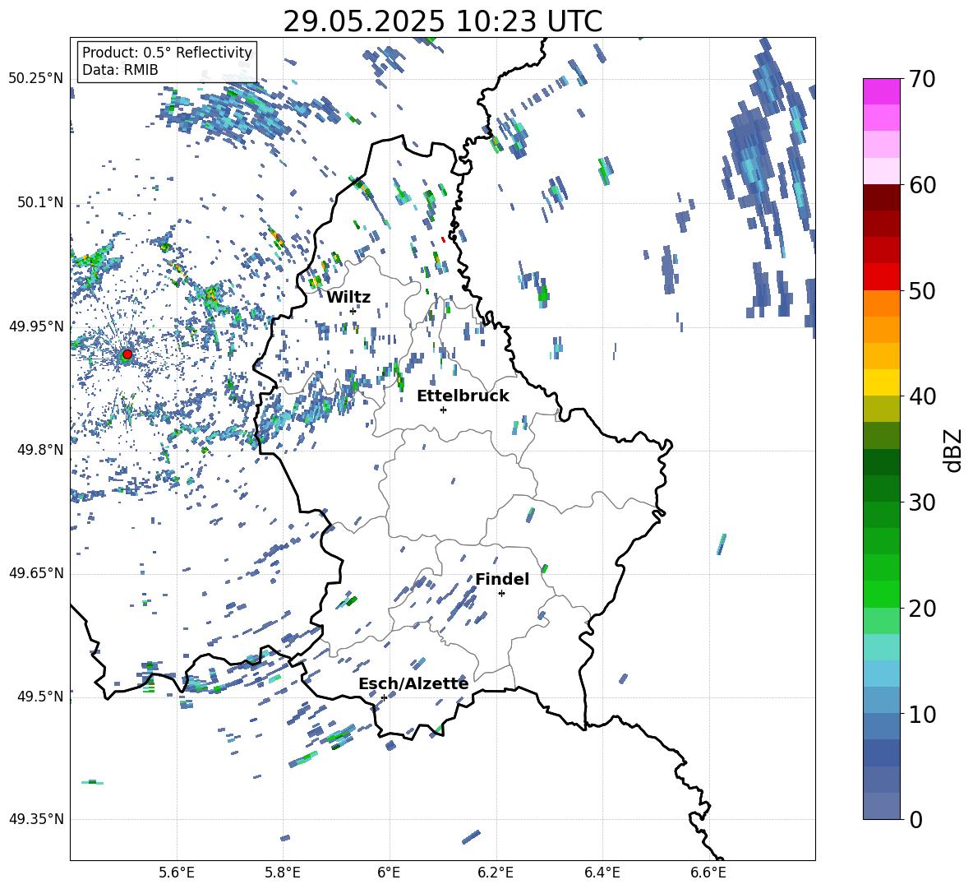Click the 49.5°N latitude label
The image size is (973, 889).
(39, 697)
